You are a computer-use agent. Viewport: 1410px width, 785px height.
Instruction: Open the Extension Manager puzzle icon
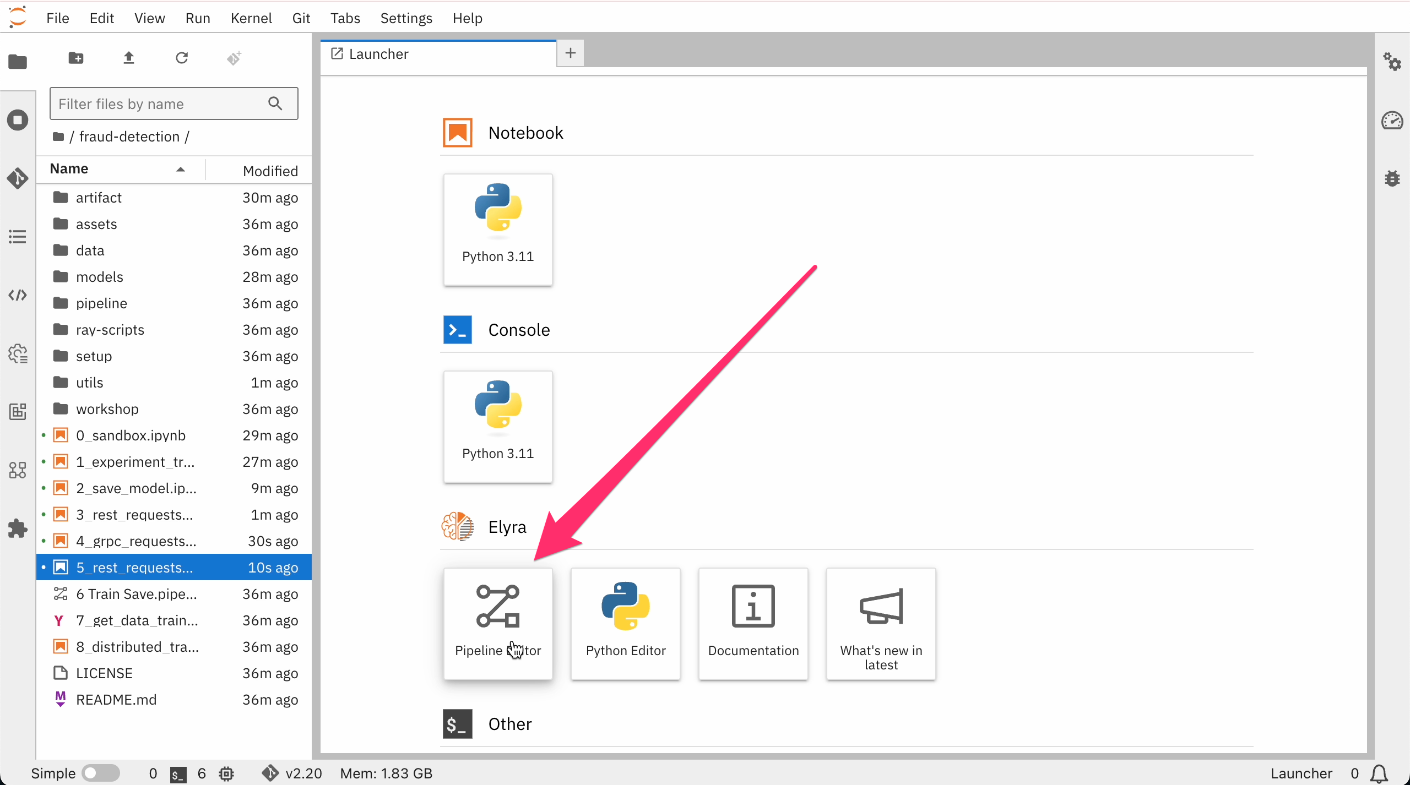coord(18,528)
